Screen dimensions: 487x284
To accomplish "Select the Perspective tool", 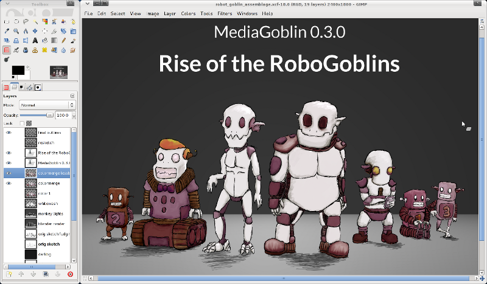I will (16, 40).
